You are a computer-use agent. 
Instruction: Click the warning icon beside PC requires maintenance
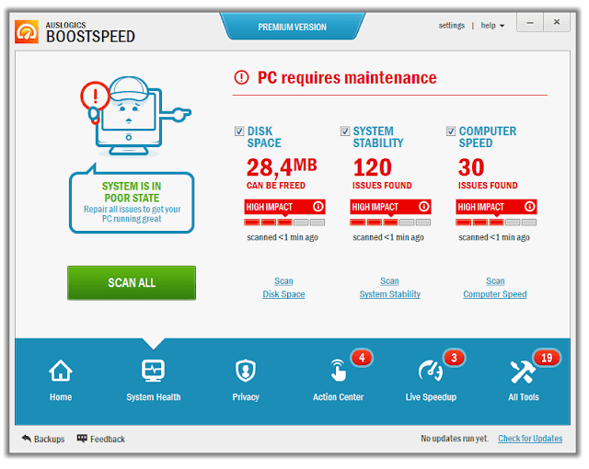[241, 77]
